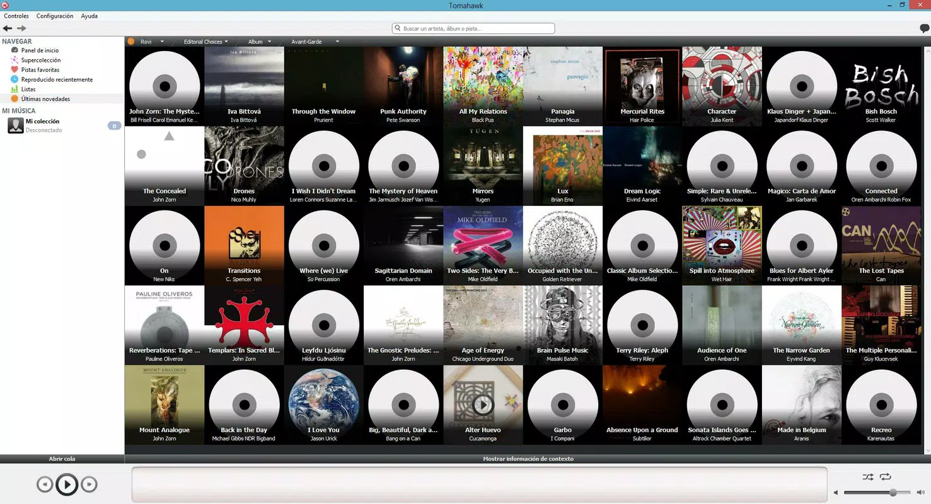
Task: Click the main play button
Action: tap(67, 484)
